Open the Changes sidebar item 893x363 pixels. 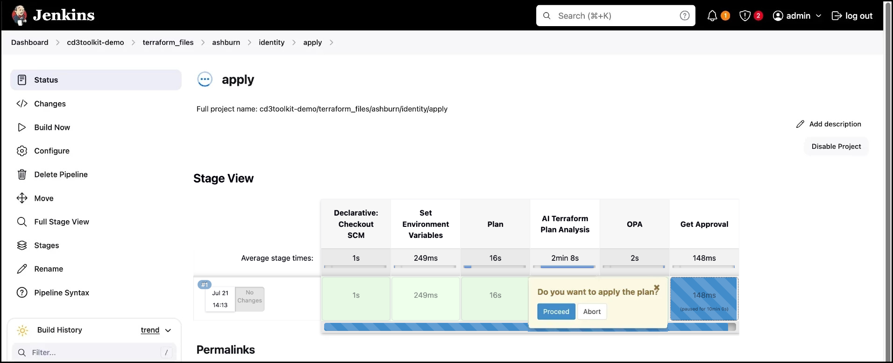point(96,104)
